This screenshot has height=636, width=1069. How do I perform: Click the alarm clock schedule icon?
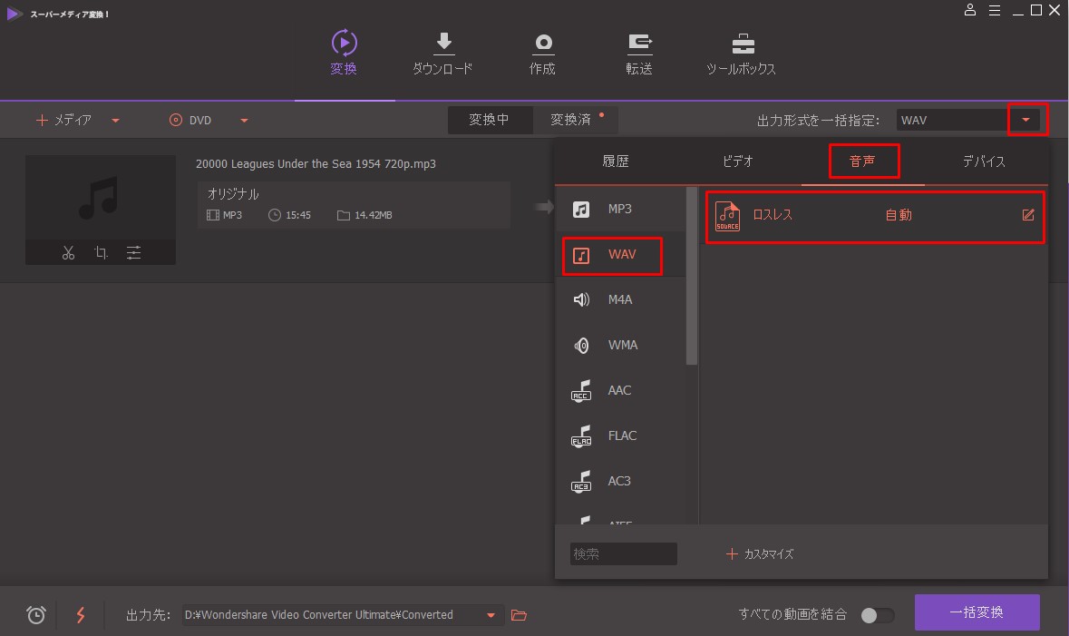click(36, 615)
